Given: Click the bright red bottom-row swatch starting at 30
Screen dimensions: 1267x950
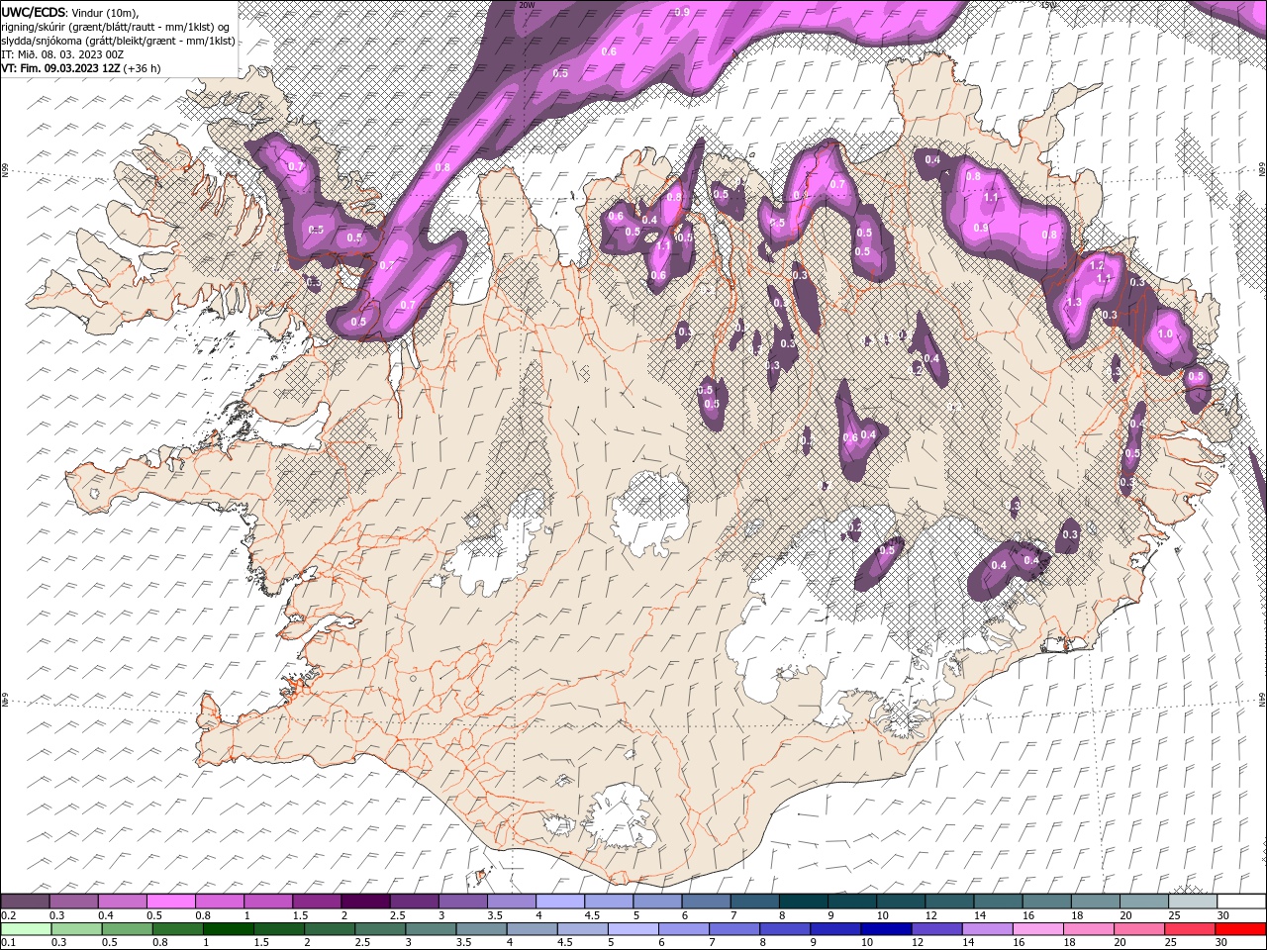Looking at the screenshot, I should tap(1239, 929).
